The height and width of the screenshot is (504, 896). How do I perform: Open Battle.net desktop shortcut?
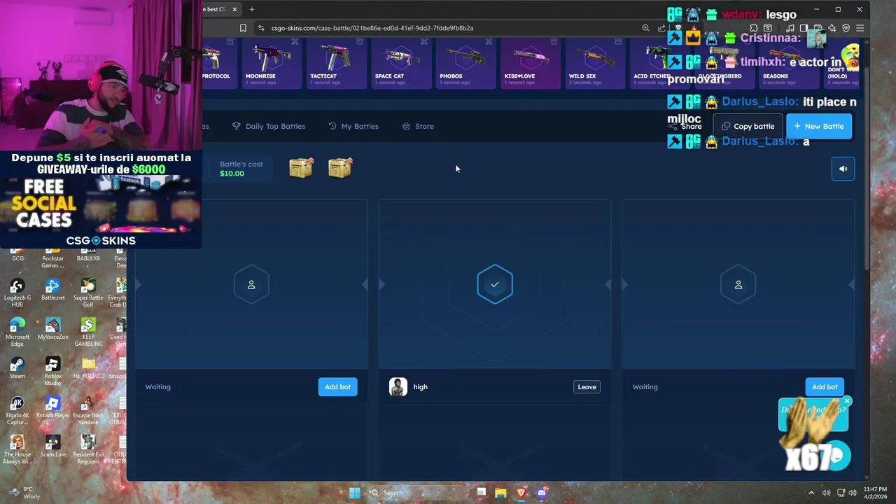click(52, 290)
